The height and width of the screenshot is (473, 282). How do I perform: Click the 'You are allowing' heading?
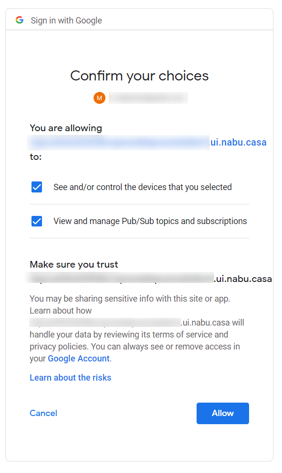tap(65, 128)
